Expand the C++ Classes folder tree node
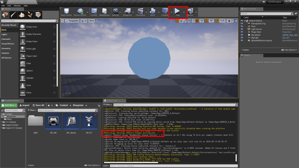299x168 pixels. [x=1, y=122]
